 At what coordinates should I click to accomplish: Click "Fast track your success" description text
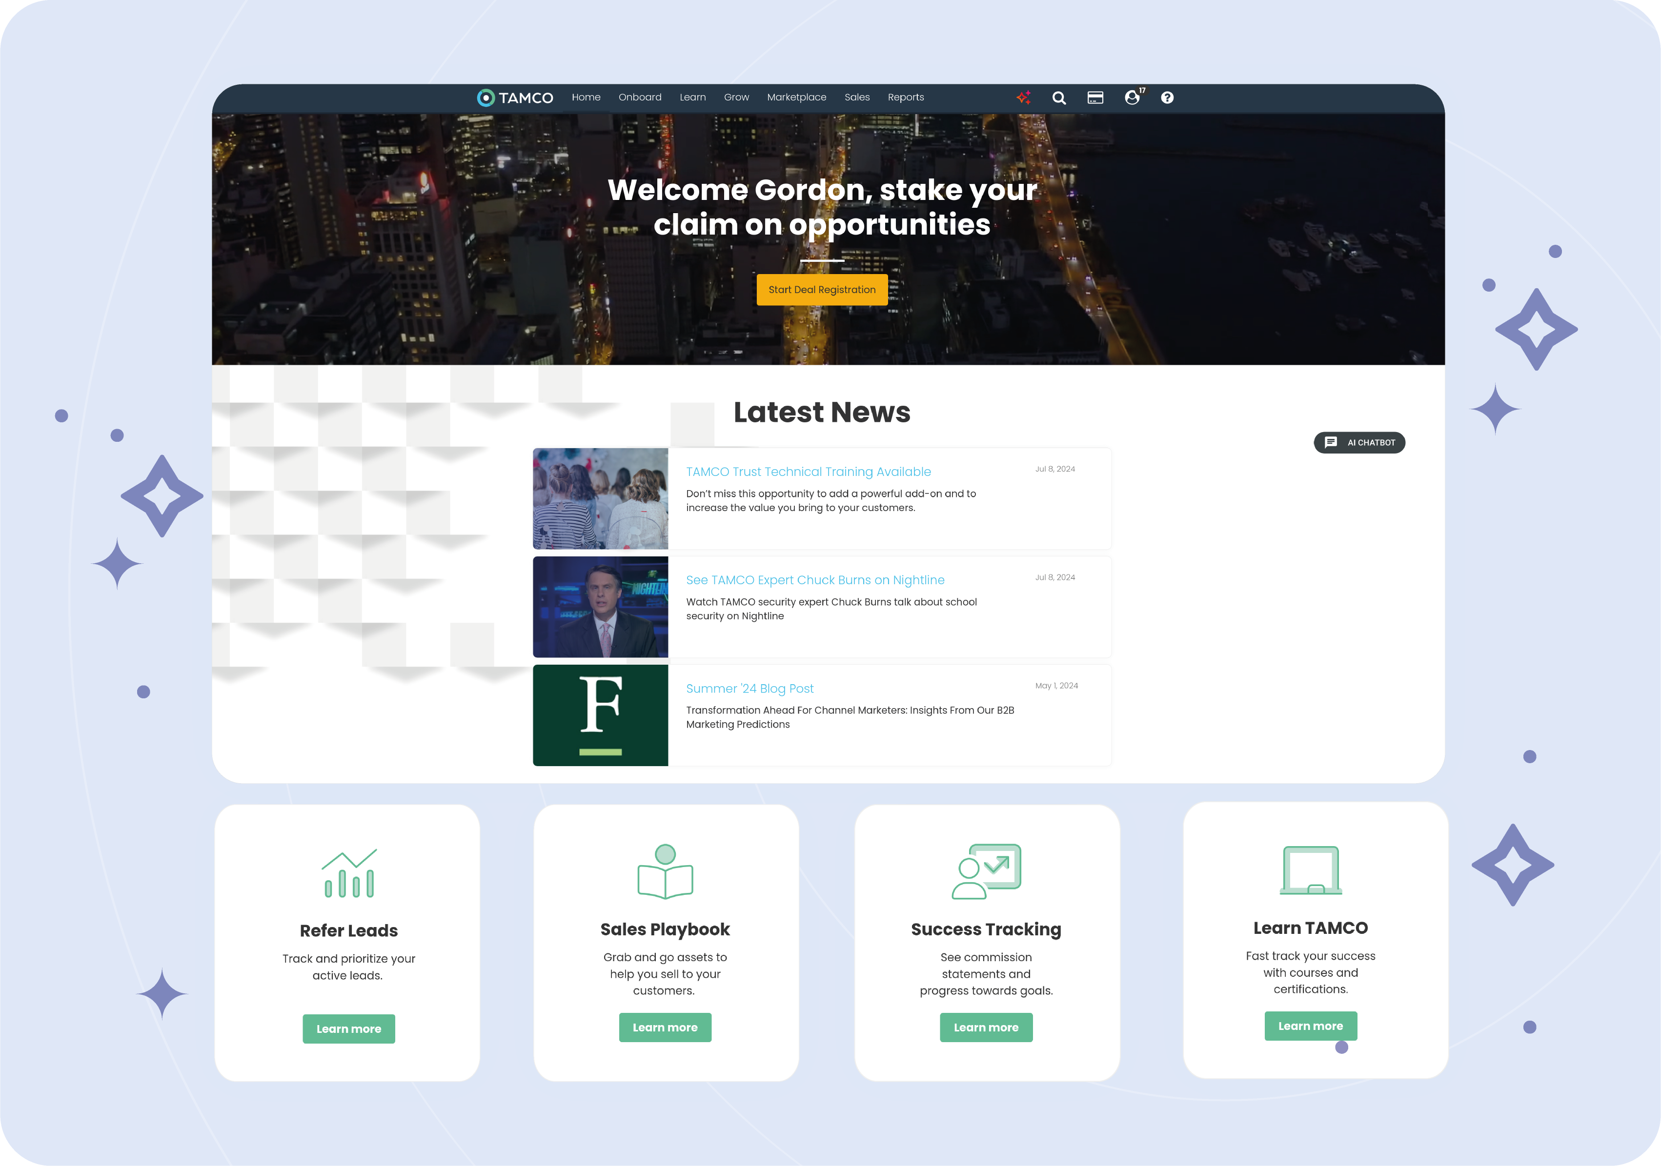pyautogui.click(x=1310, y=972)
